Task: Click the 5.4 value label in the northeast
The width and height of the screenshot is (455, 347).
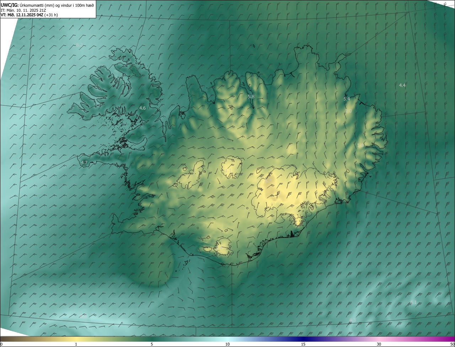Action: point(347,99)
